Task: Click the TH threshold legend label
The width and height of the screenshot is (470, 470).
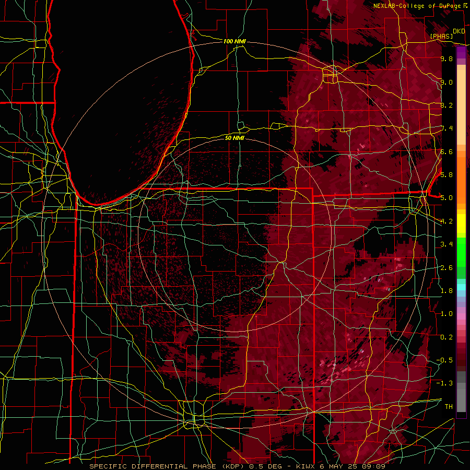Action: tap(449, 407)
